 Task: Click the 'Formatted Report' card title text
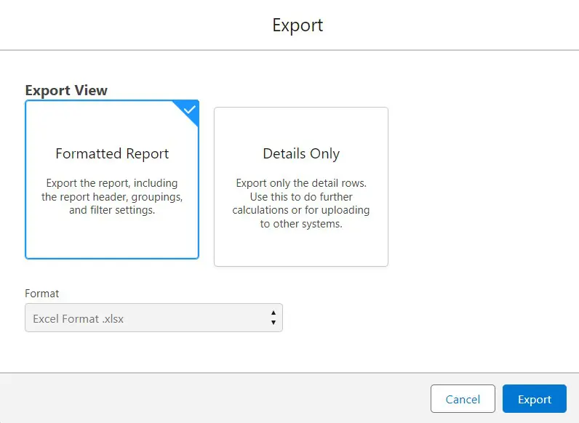(112, 154)
